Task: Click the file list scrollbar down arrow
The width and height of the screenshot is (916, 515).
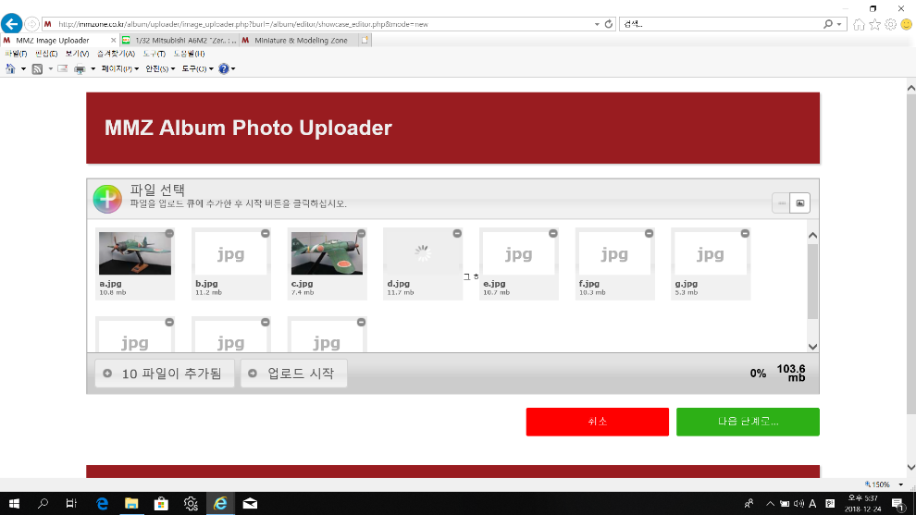Action: click(x=812, y=347)
